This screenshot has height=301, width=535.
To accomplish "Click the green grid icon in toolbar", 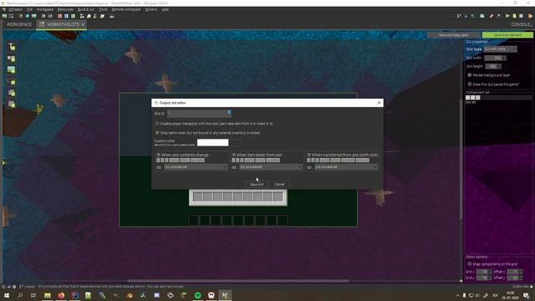I will point(73,16).
